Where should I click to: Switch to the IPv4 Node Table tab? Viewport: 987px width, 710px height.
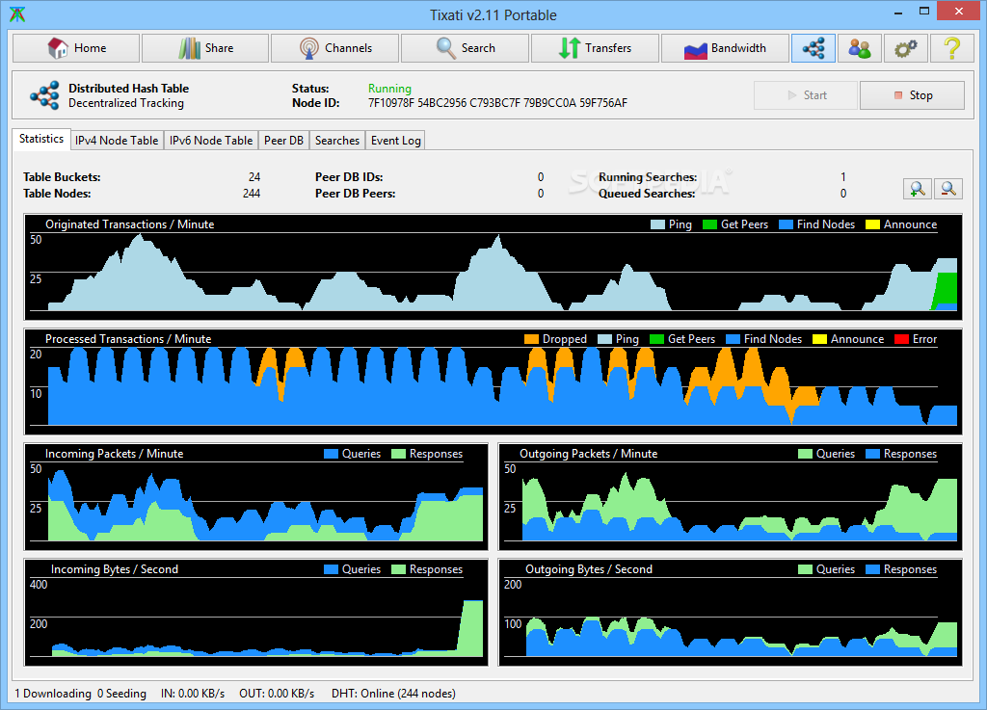tap(117, 141)
